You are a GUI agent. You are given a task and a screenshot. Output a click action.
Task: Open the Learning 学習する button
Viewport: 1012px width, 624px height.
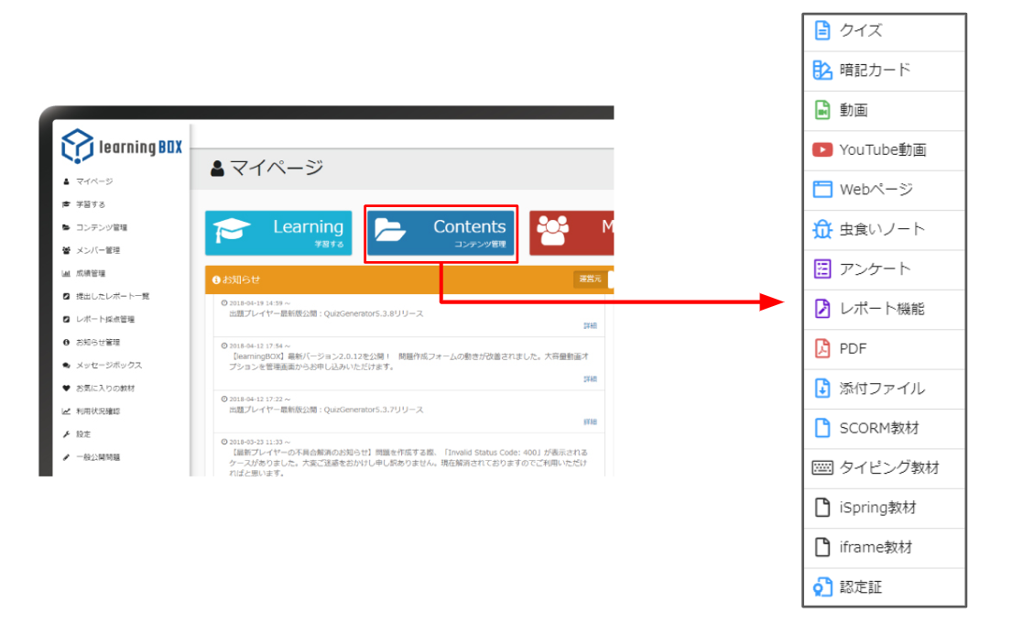[x=277, y=234]
